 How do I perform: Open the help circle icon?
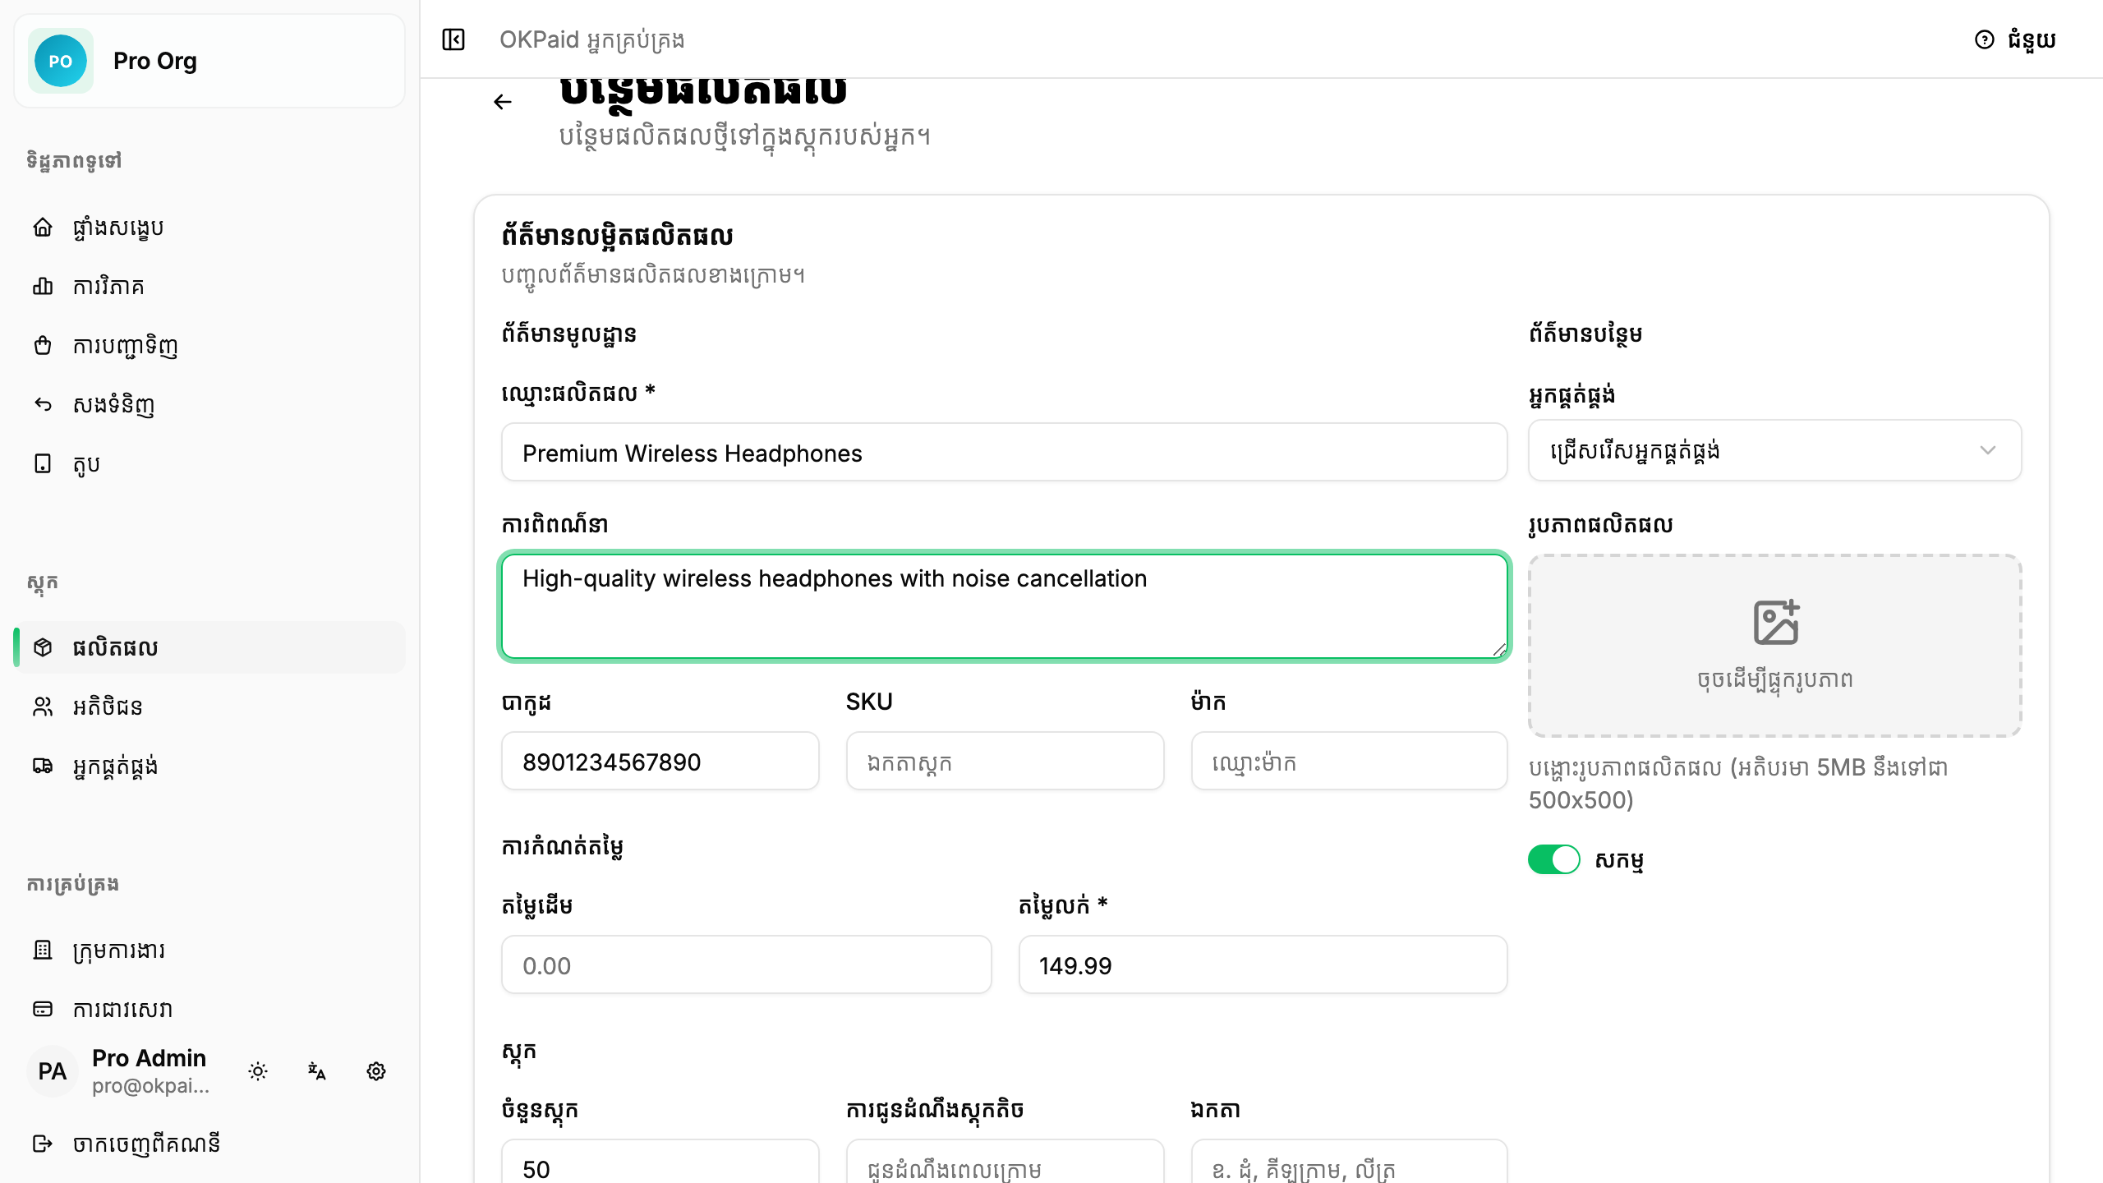click(1985, 39)
